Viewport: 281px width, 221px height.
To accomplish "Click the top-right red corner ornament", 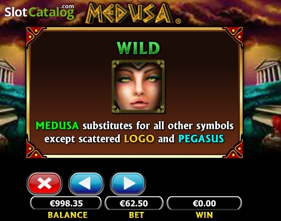I will (x=235, y=35).
